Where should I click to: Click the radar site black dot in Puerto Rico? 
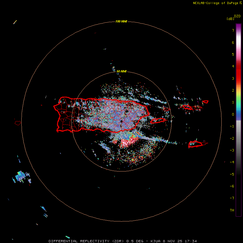[x=121, y=121]
